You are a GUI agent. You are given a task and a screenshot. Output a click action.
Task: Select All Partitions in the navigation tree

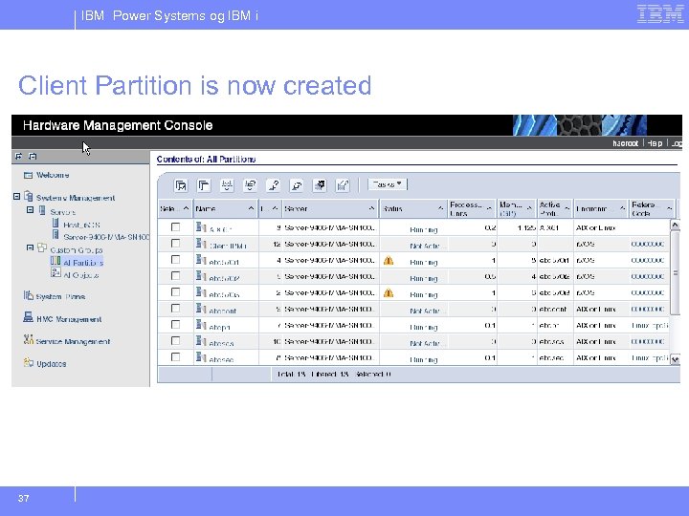pyautogui.click(x=83, y=263)
